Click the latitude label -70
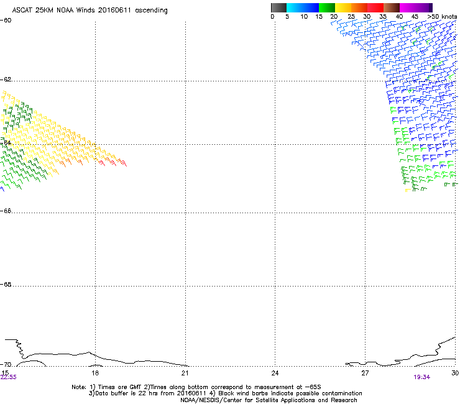This screenshot has width=460, height=404. click(6, 364)
